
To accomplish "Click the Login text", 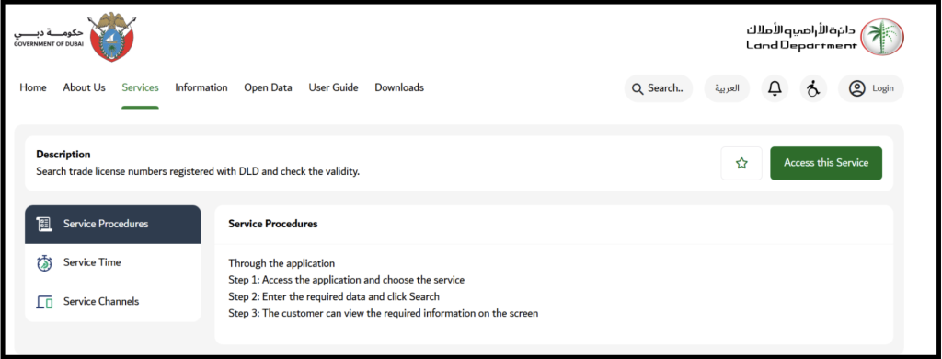I will click(883, 88).
